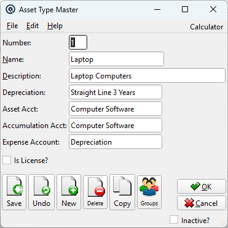Click the Expense Account: label
The image size is (228, 228).
coord(31,142)
